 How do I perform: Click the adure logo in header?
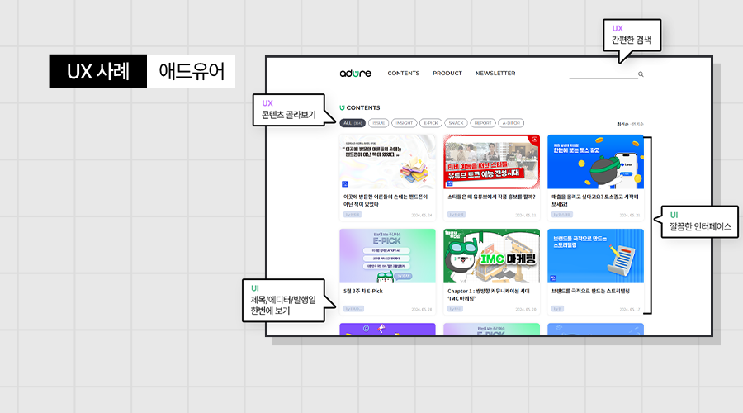point(355,74)
